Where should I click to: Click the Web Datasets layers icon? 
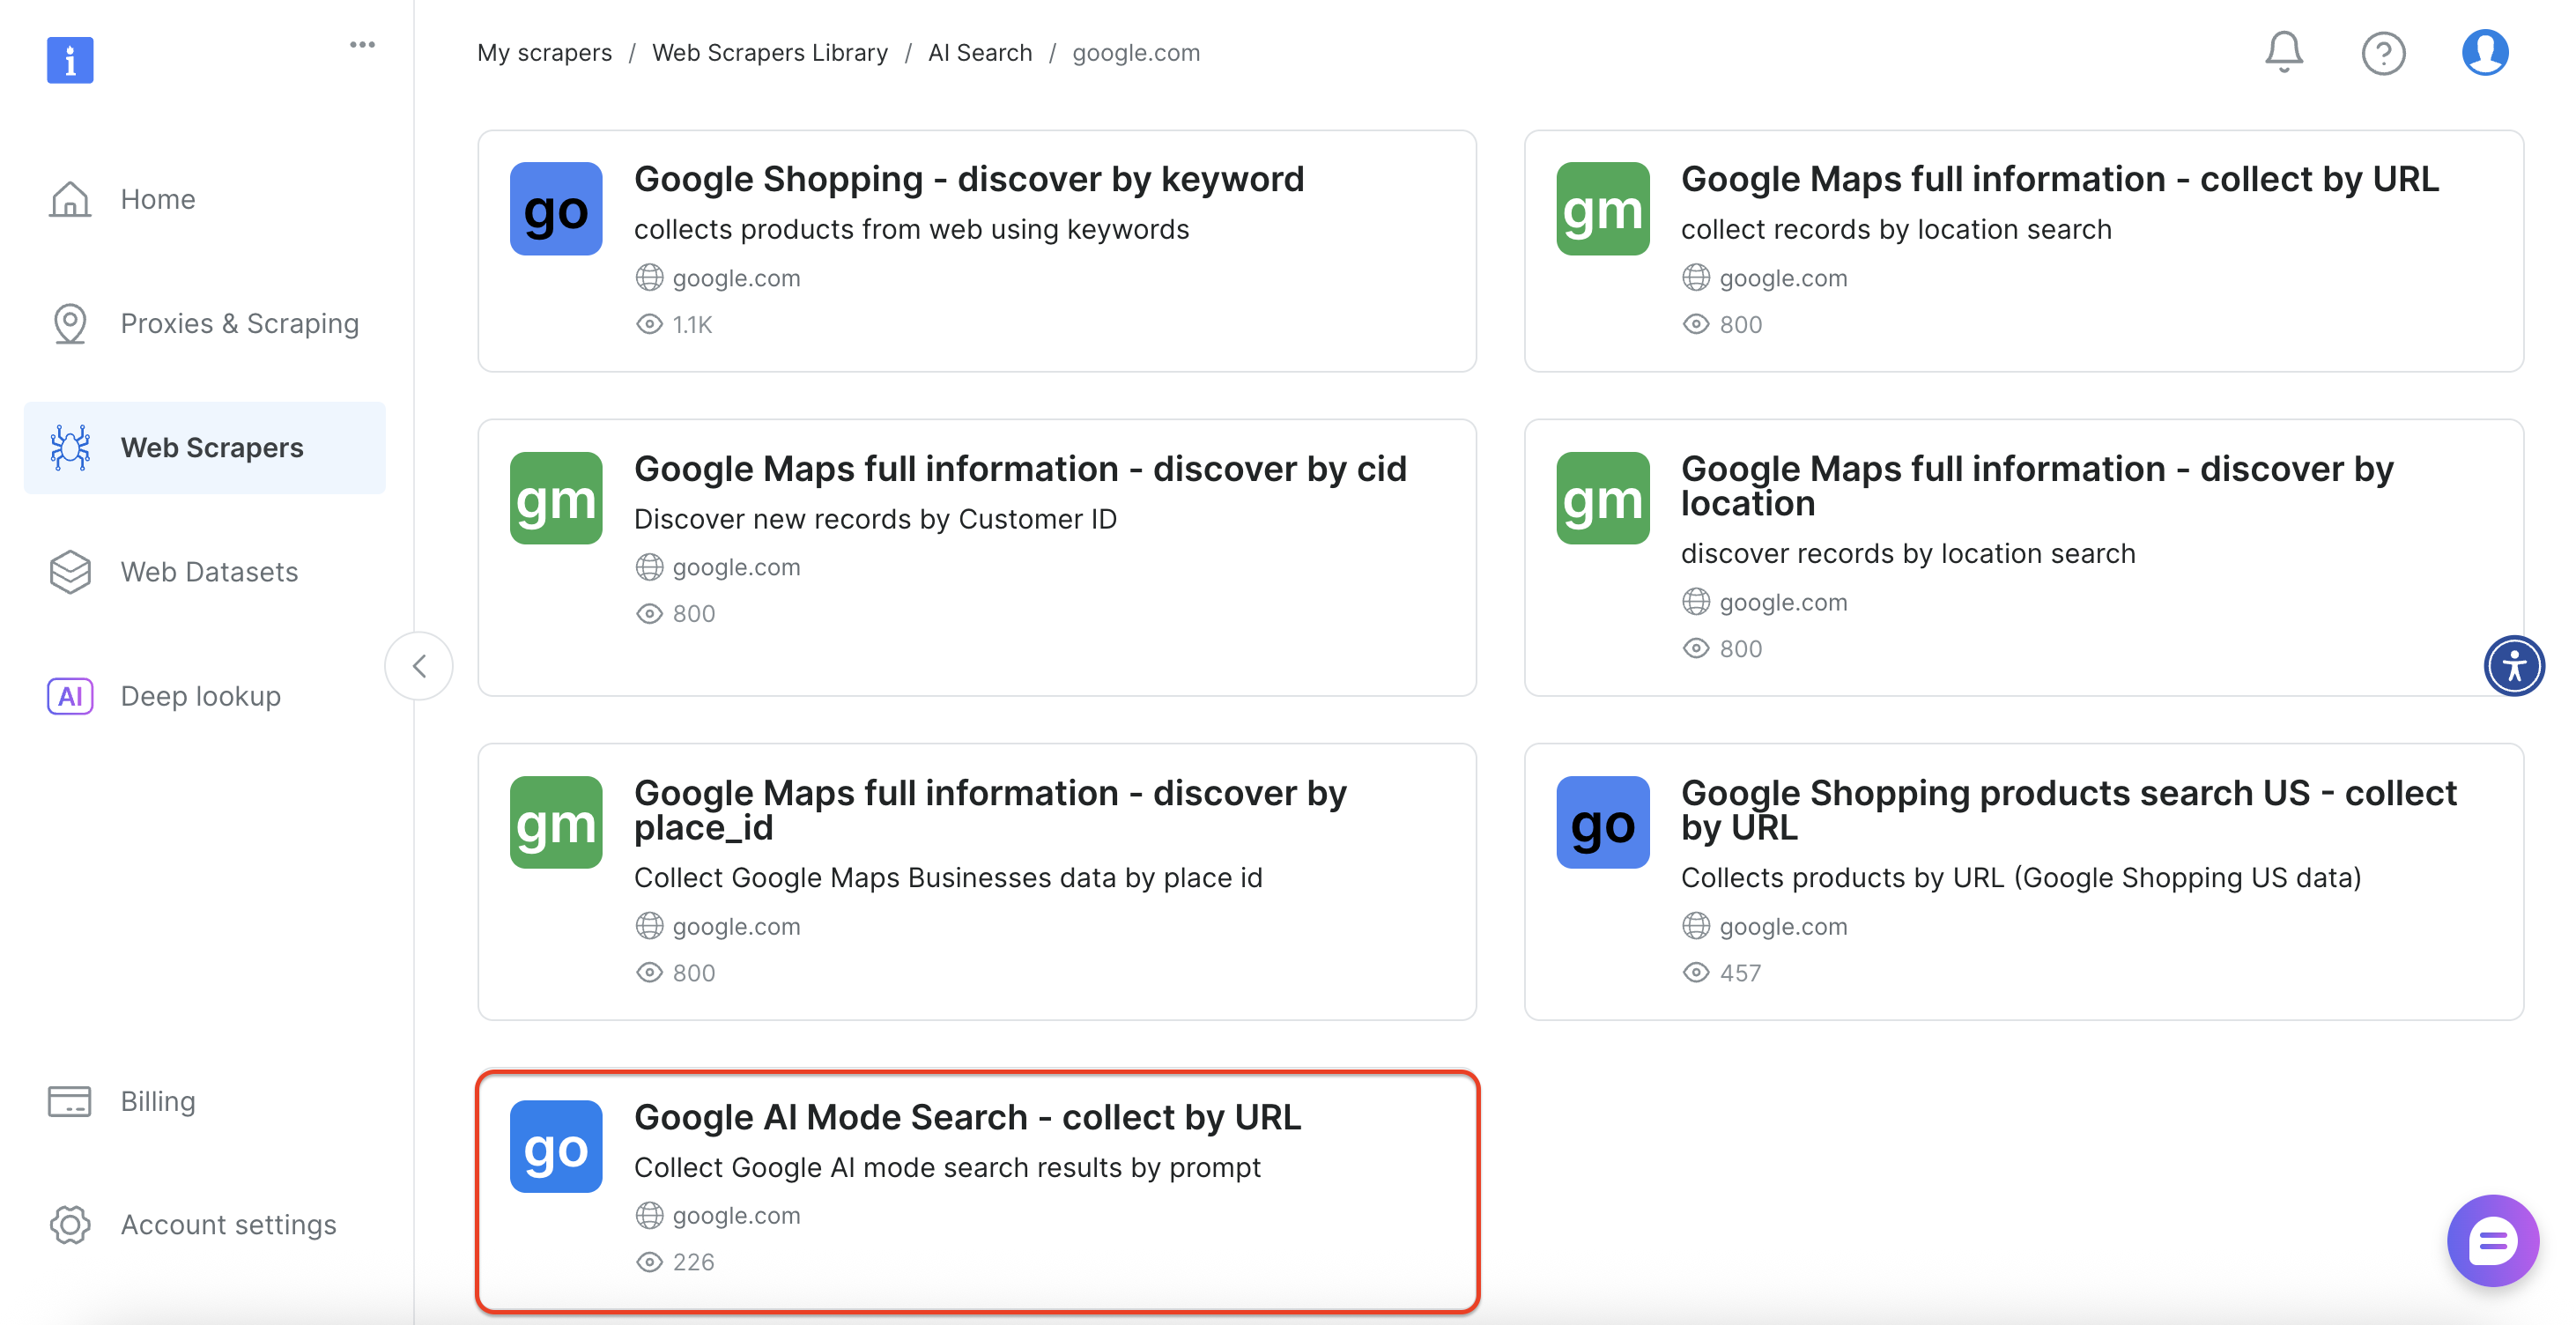tap(70, 571)
